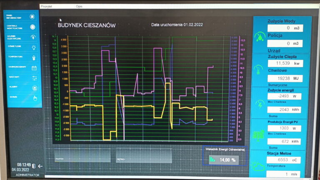
Task: Open the Panel Informacyjny dashboard icon
Action: tap(32, 17)
